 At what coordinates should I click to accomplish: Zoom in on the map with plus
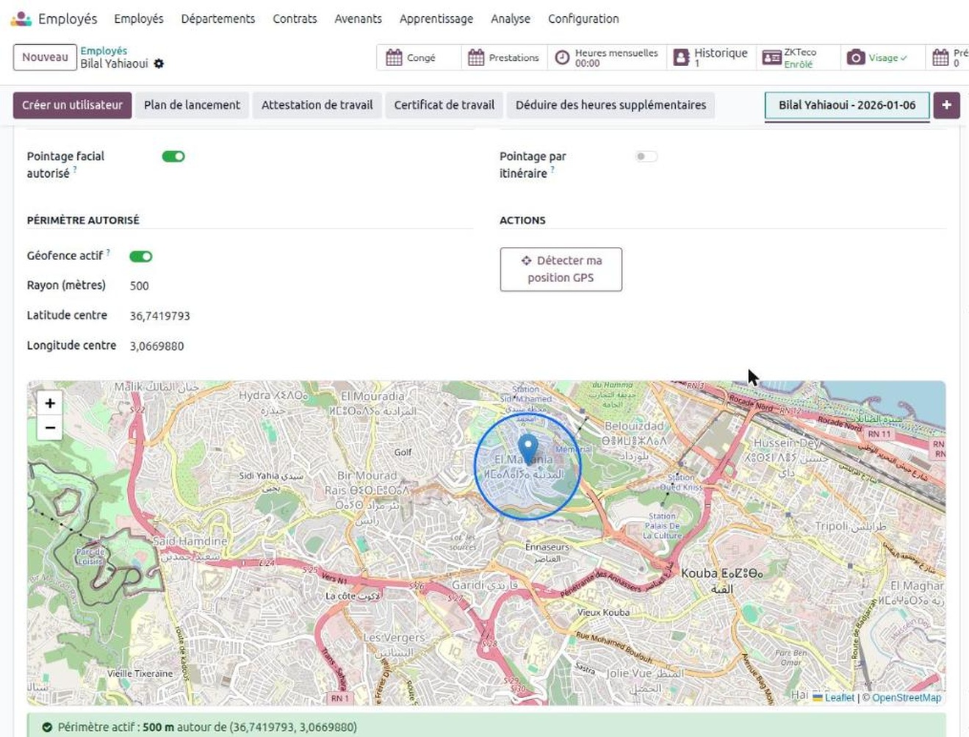click(50, 403)
